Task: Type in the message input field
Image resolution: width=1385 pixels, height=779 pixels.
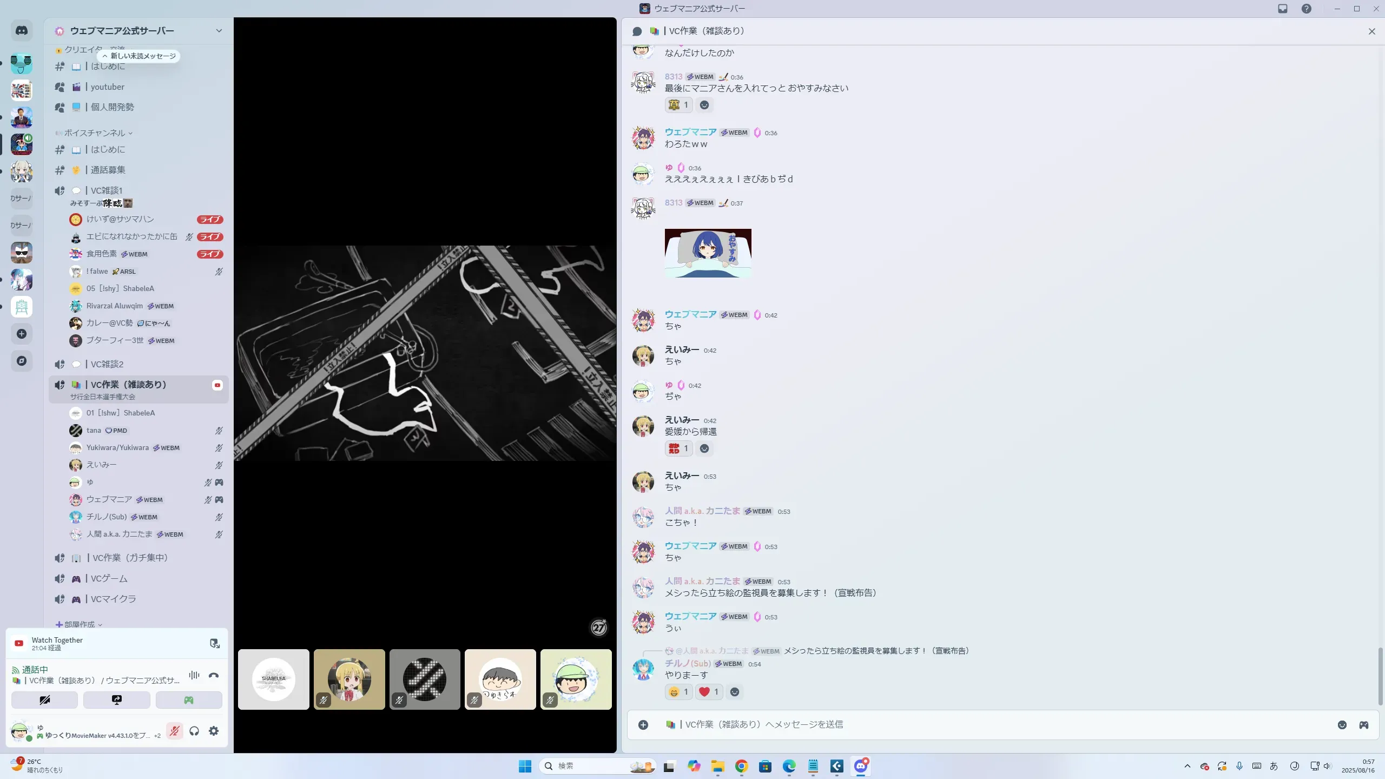Action: point(974,725)
